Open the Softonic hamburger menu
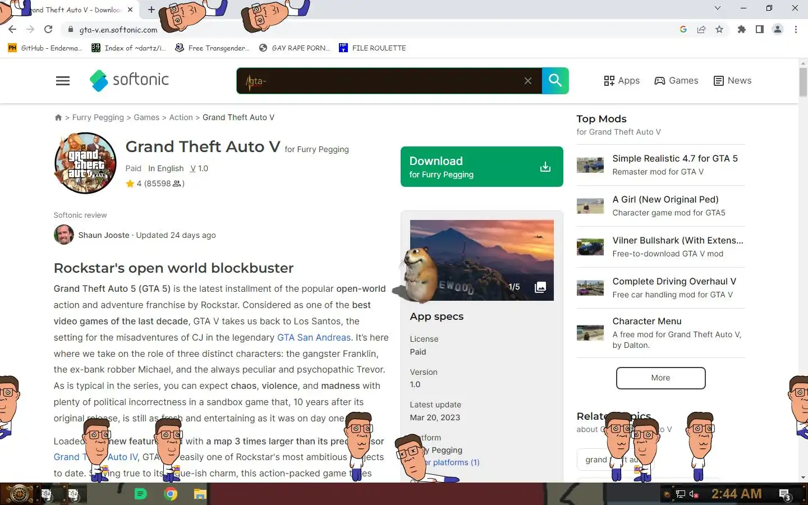This screenshot has width=808, height=505. (x=63, y=81)
